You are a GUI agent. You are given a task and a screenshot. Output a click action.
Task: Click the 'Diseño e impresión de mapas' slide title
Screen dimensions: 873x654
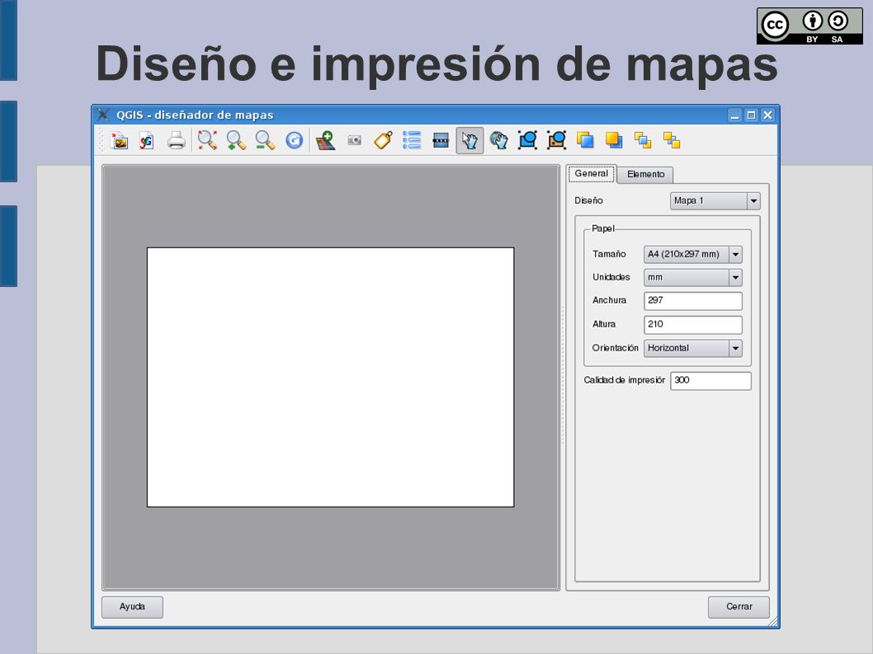click(x=436, y=64)
